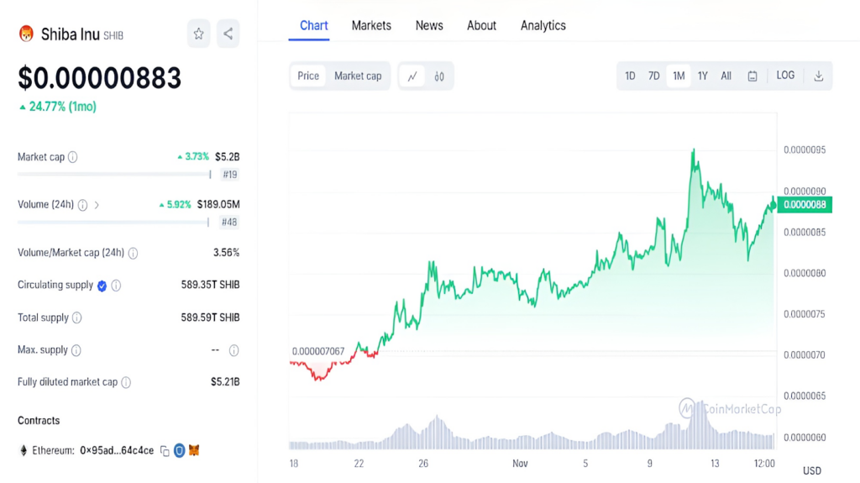Download chart data icon
This screenshot has width=860, height=483.
pos(818,76)
